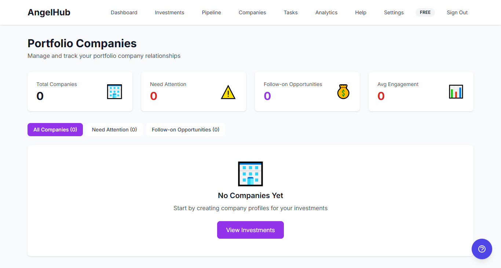
Task: Navigate to the Pipeline section
Action: coord(211,12)
